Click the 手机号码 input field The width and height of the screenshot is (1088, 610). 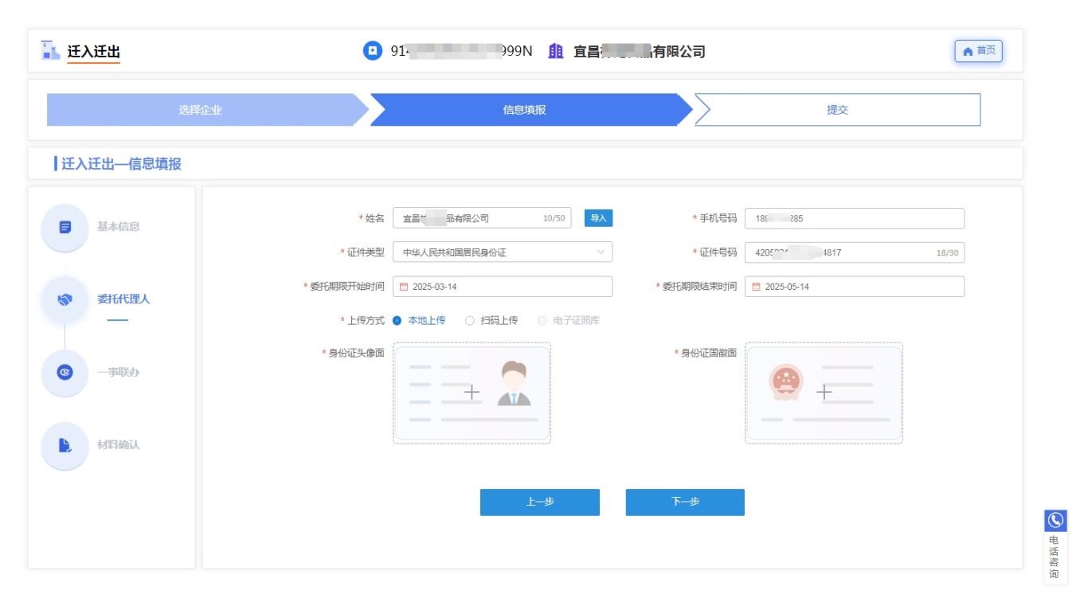tap(854, 218)
